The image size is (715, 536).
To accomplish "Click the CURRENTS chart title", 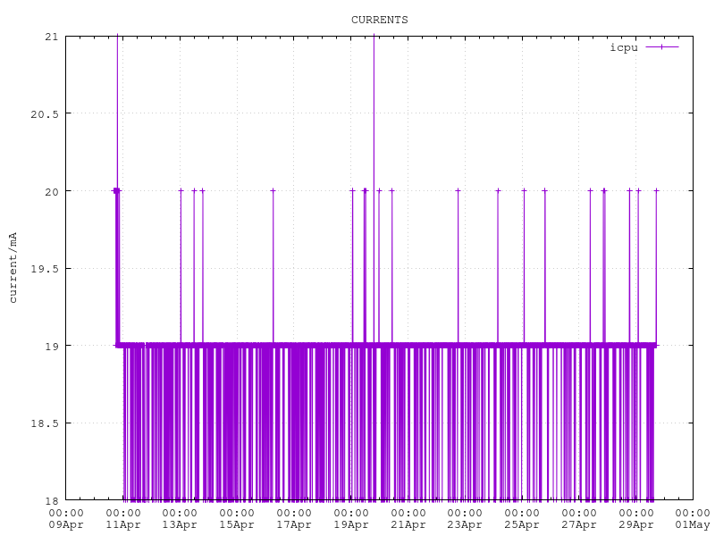I will tap(379, 20).
